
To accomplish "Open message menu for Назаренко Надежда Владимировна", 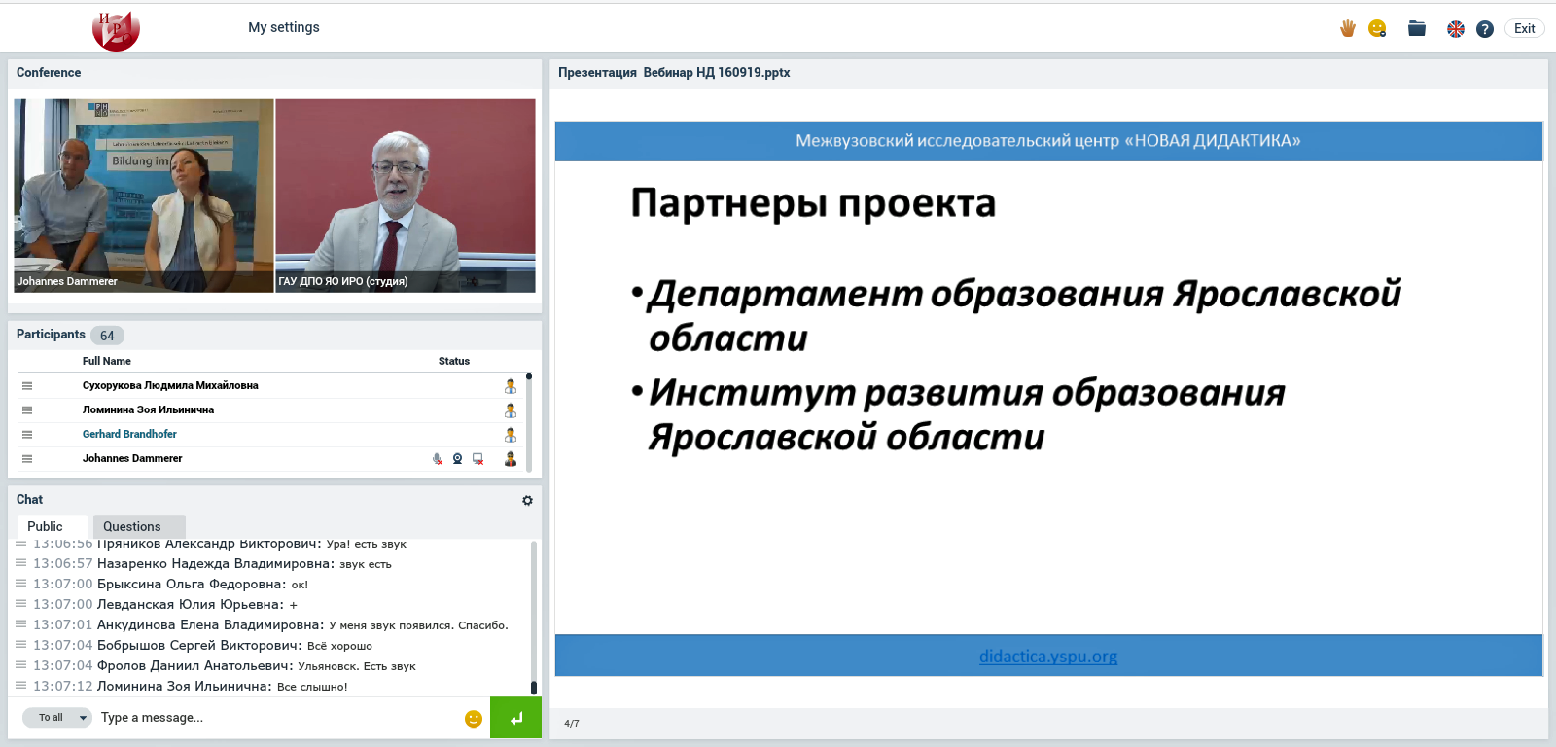I will click(21, 563).
